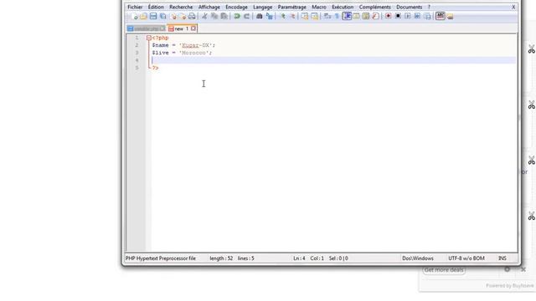Click the 'UTF-8 w/o BOM' encoding status
Screen dimensions: 536x301
pyautogui.click(x=466, y=258)
